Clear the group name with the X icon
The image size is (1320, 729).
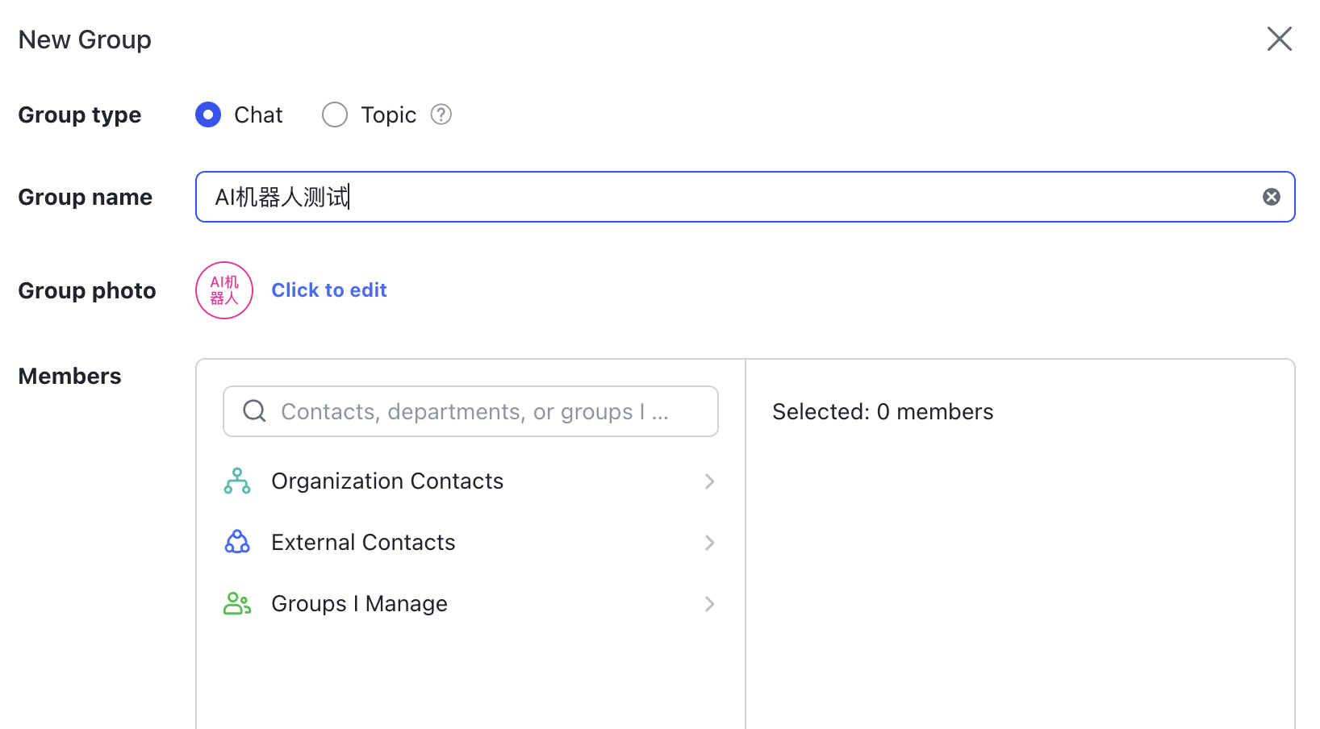point(1272,197)
